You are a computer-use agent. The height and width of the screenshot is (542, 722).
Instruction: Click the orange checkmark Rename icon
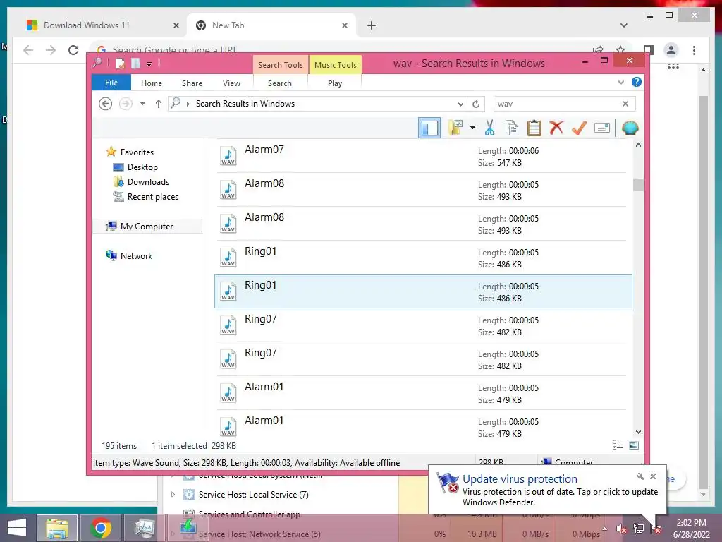(x=579, y=128)
